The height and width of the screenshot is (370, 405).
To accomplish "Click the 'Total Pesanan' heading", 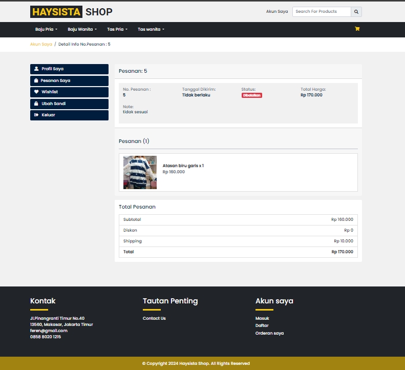I will 137,207.
